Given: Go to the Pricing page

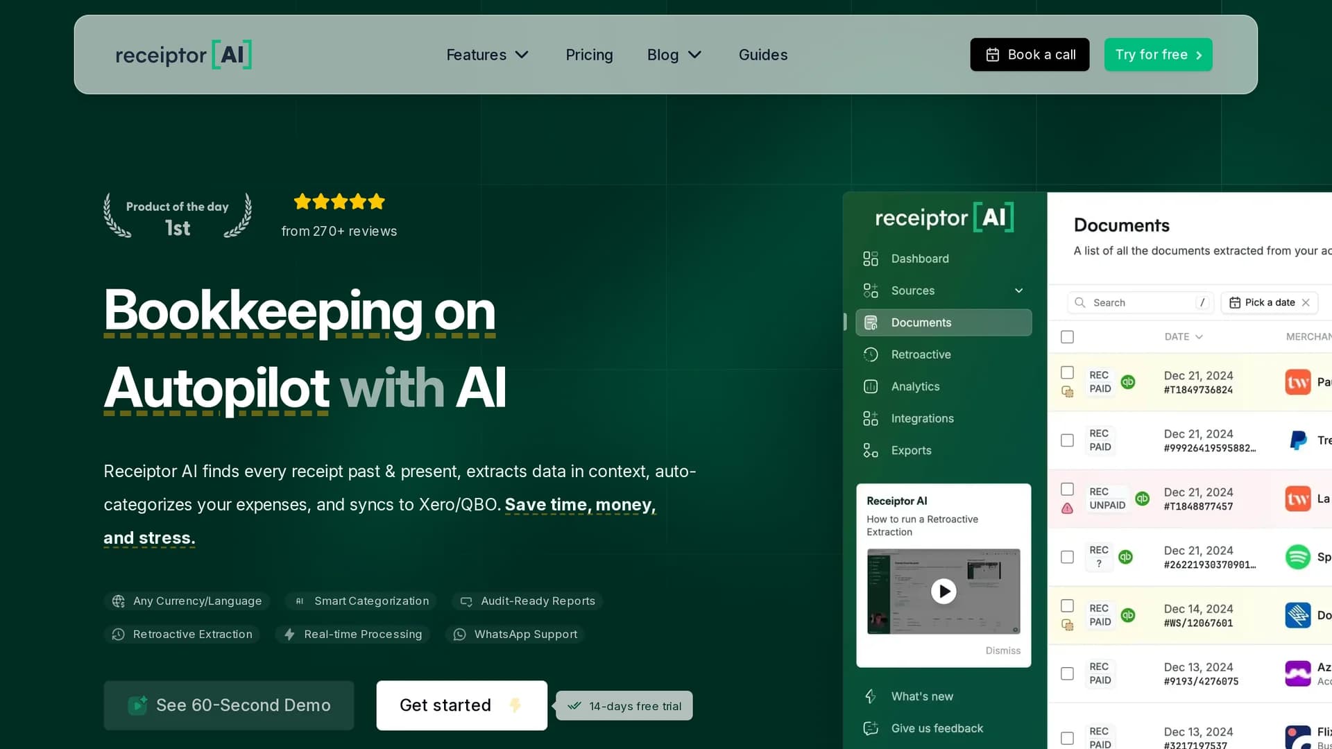Looking at the screenshot, I should pyautogui.click(x=589, y=55).
